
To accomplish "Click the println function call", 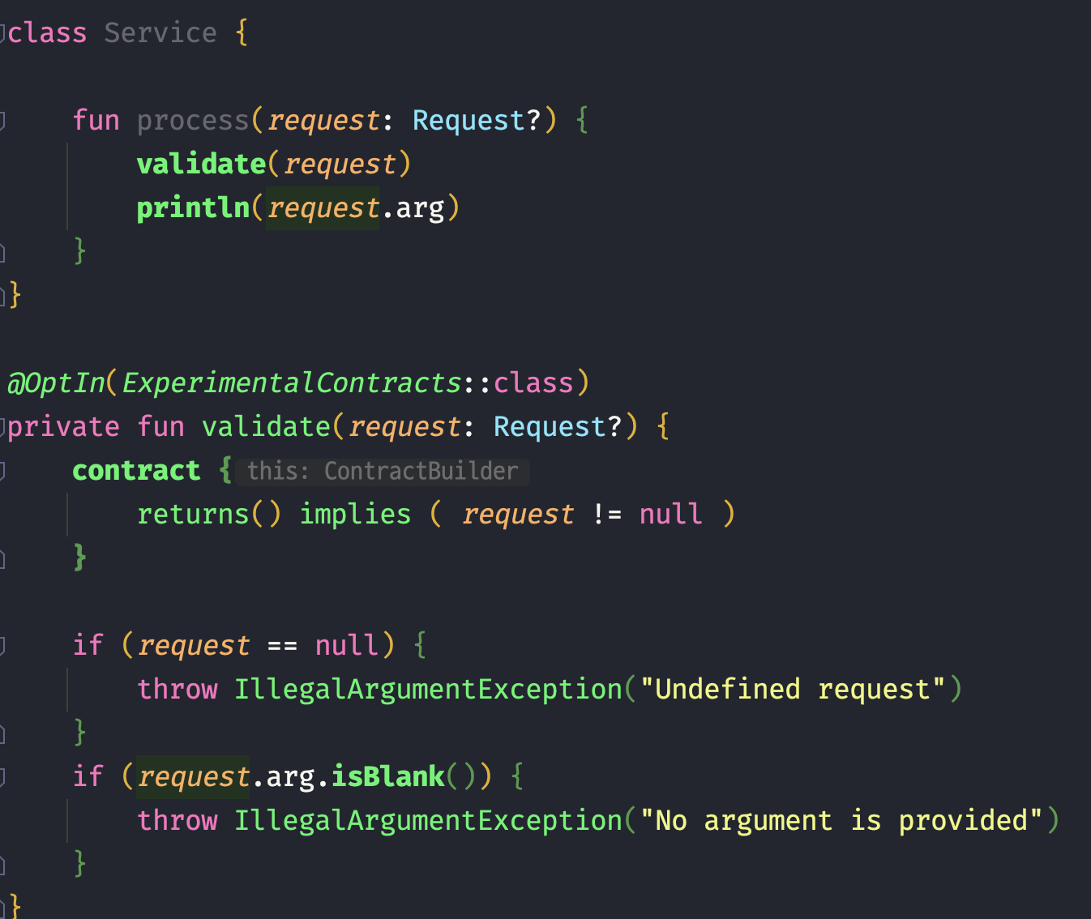I will coord(192,208).
